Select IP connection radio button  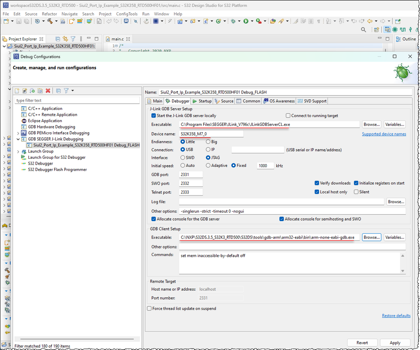coord(208,150)
